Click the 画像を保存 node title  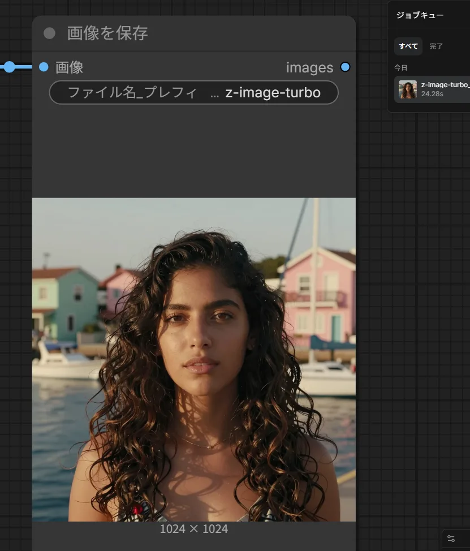coord(107,33)
